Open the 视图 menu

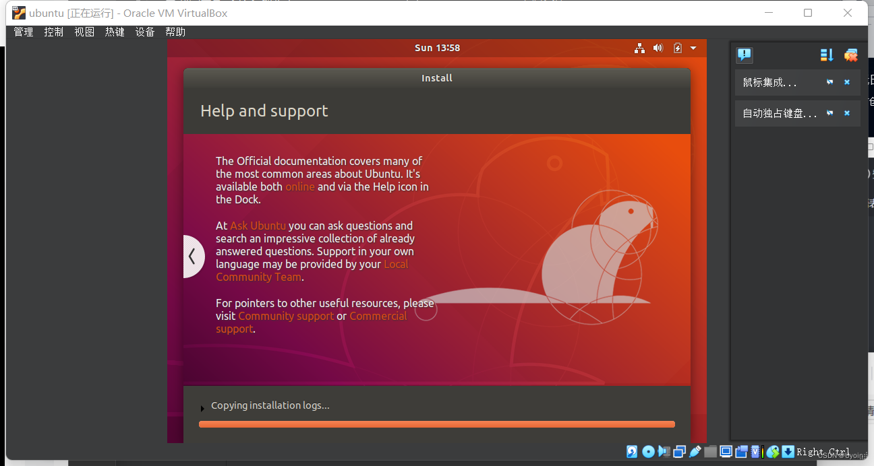[84, 32]
